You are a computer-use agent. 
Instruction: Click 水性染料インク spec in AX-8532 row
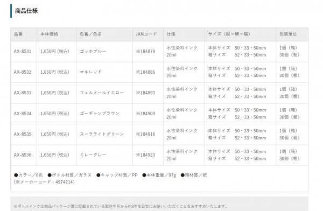tap(182, 68)
